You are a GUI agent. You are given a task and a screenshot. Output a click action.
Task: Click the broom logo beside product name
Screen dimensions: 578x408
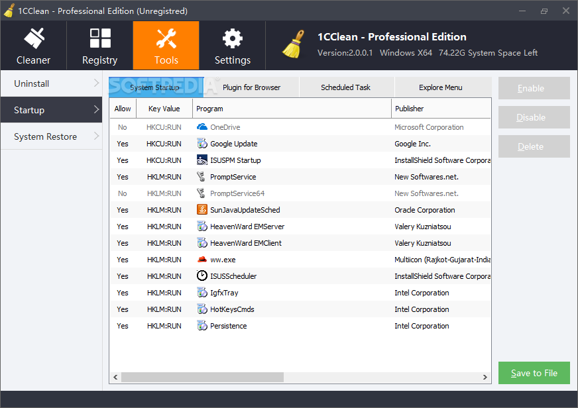coord(294,44)
